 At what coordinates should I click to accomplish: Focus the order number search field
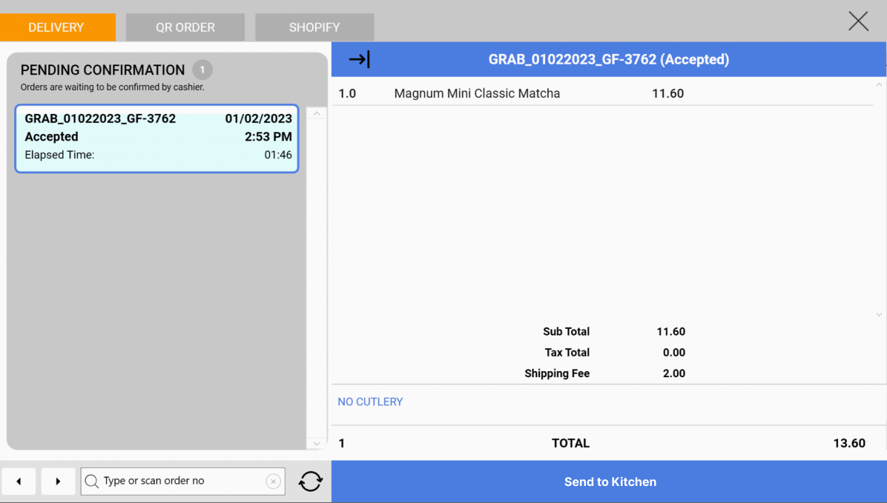(x=182, y=481)
